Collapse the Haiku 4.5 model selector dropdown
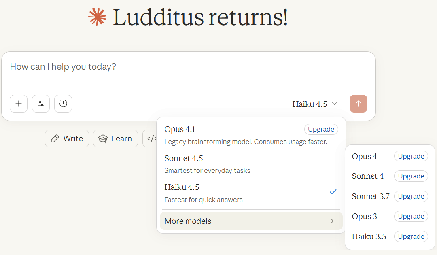This screenshot has height=255, width=437. pos(315,104)
